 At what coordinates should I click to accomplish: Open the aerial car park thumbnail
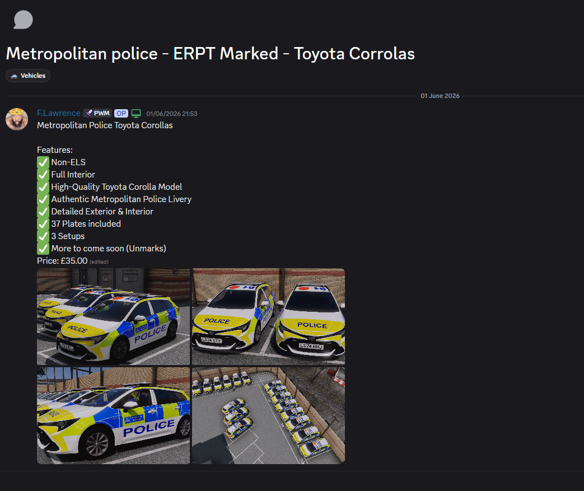pos(269,416)
